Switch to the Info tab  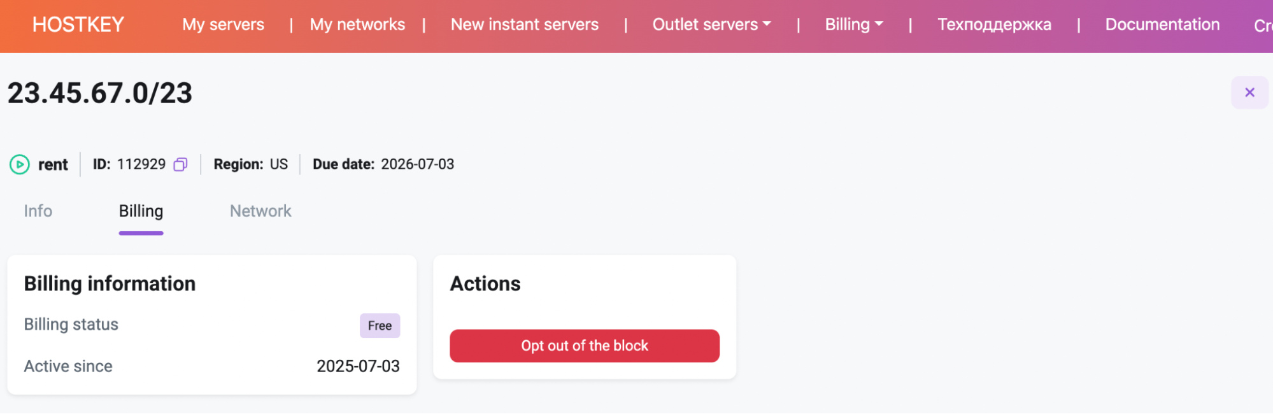click(38, 211)
